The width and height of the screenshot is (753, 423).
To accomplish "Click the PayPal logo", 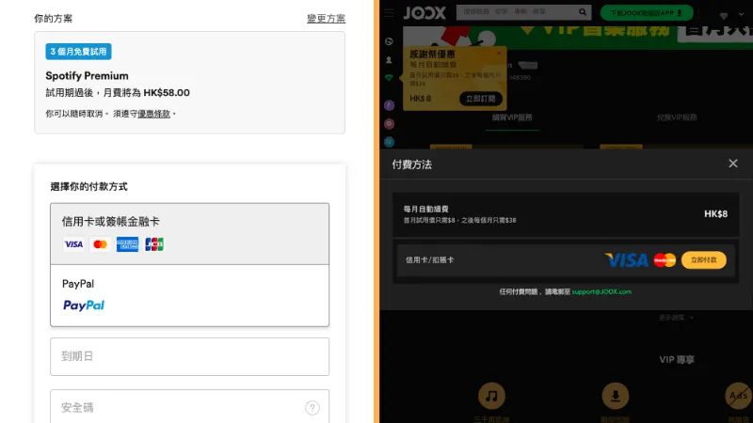I will point(84,305).
